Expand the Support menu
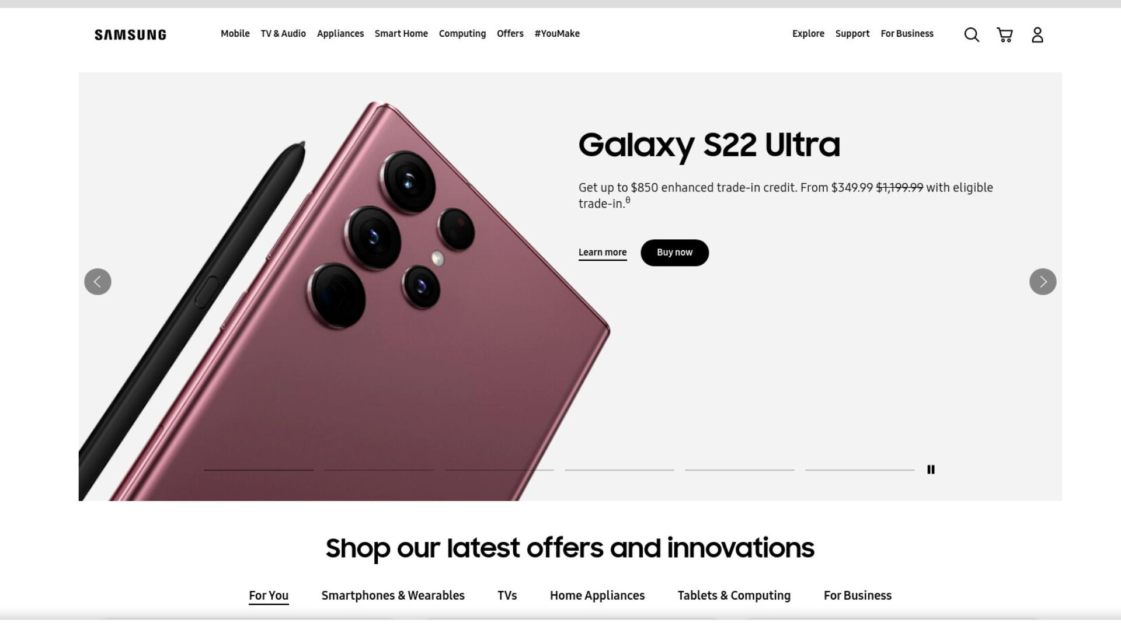This screenshot has width=1121, height=630. [x=852, y=34]
